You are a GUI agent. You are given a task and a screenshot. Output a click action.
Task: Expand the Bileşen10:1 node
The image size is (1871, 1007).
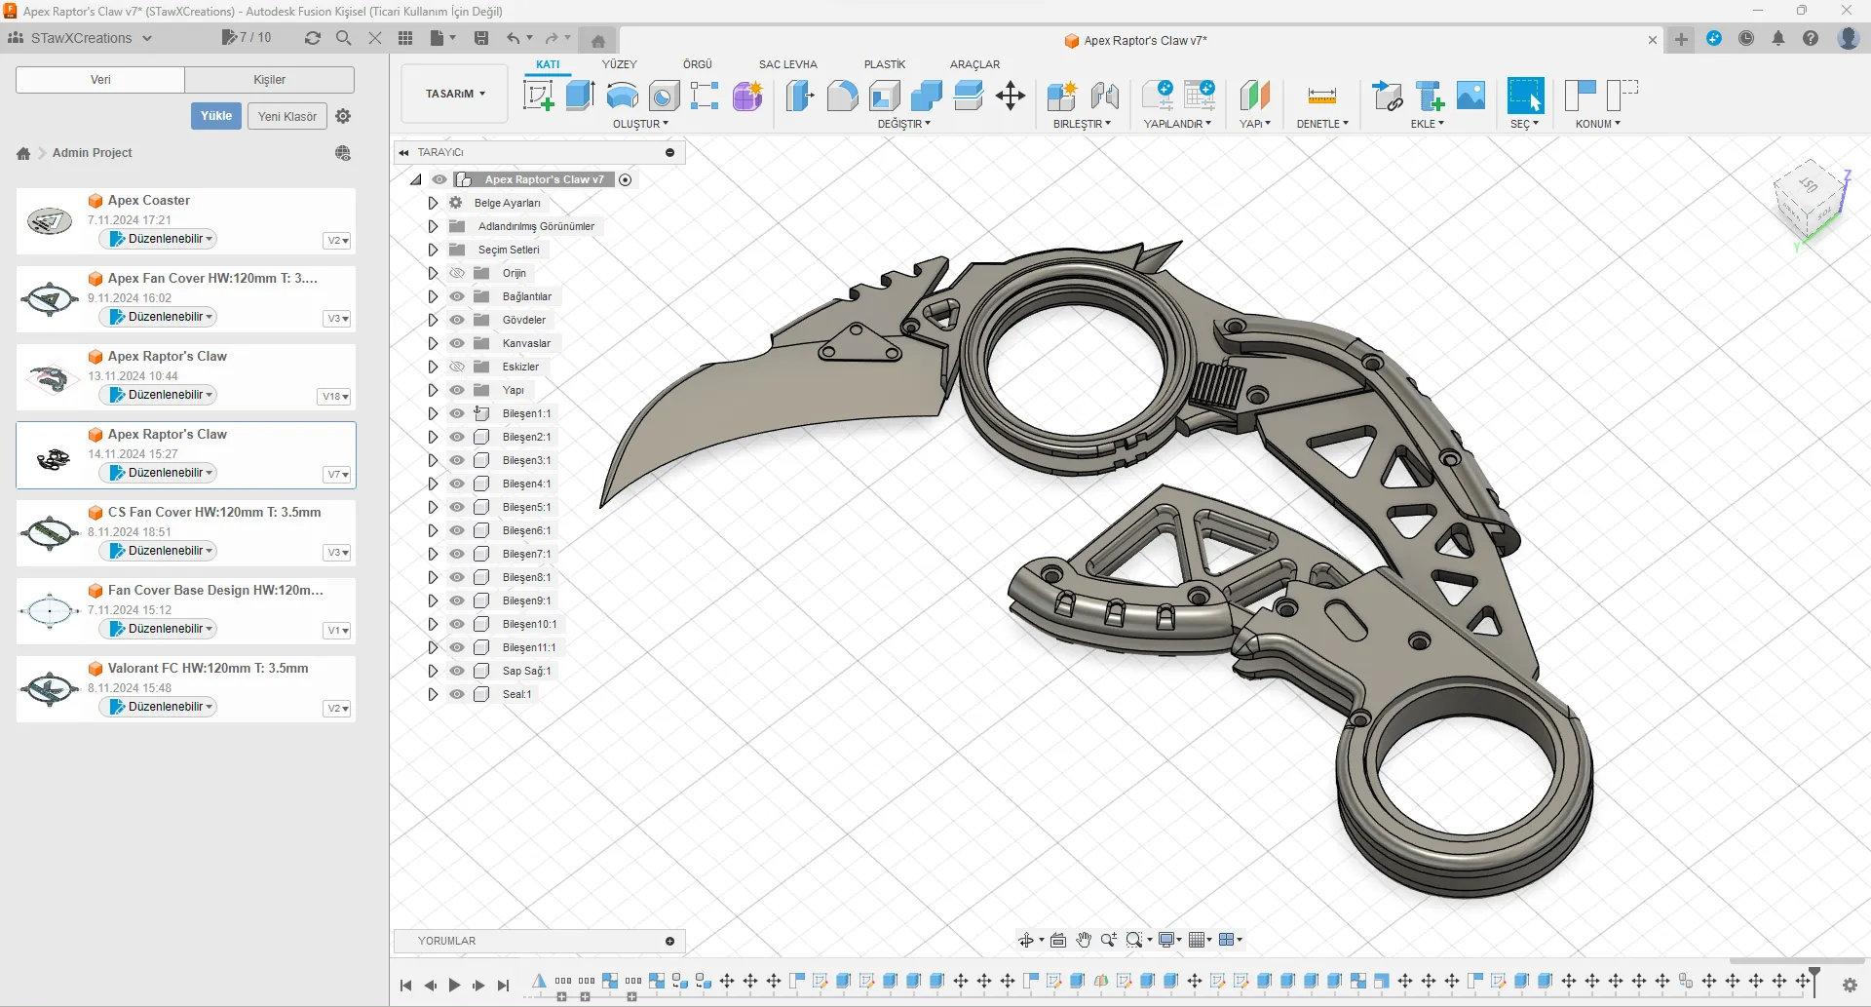click(433, 624)
